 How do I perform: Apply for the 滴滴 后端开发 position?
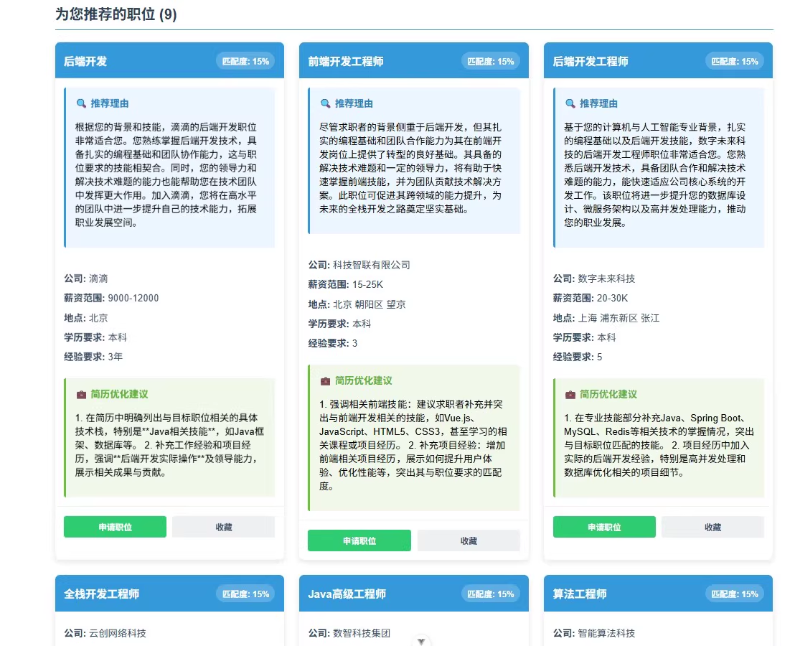(115, 527)
